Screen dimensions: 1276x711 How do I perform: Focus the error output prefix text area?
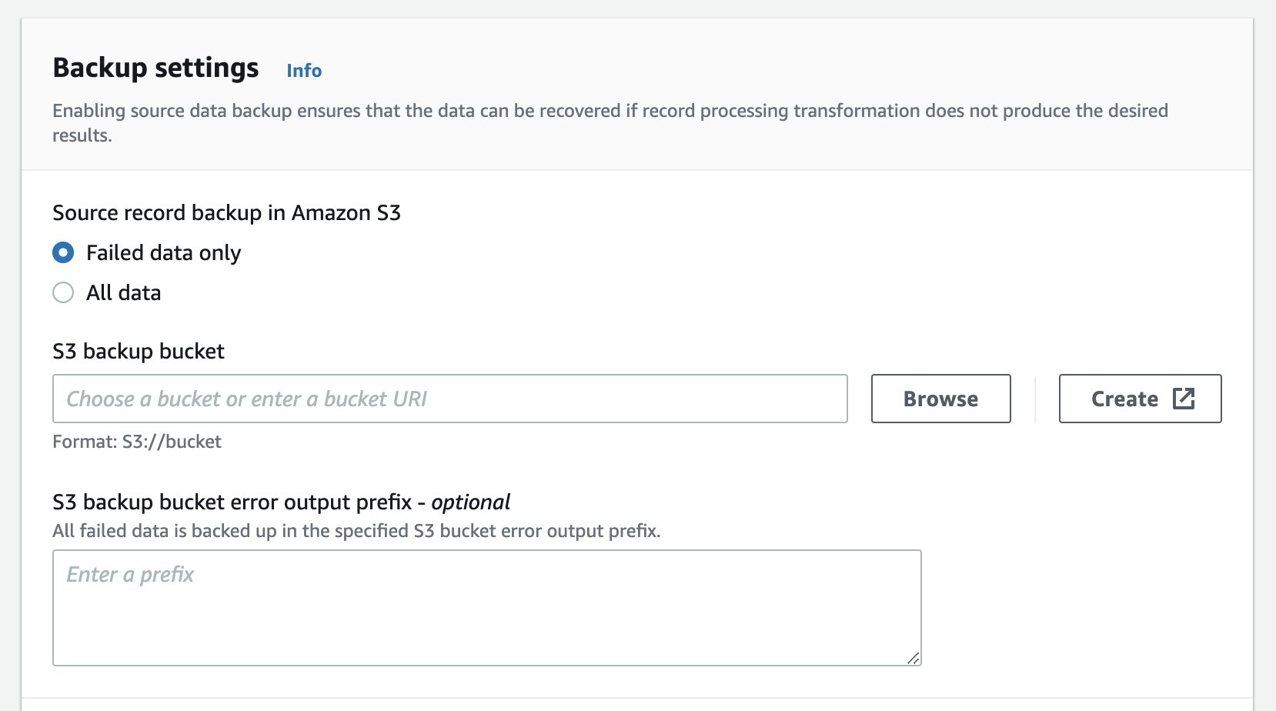(486, 607)
